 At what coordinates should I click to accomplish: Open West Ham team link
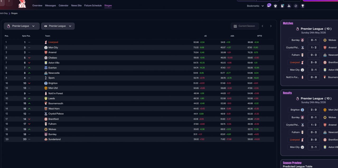click(x=54, y=109)
